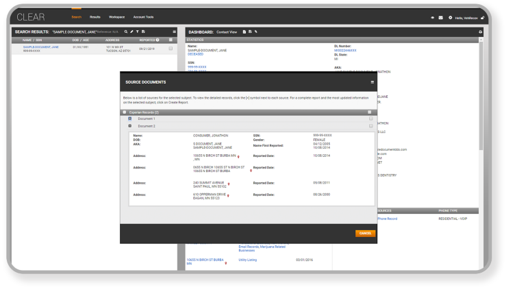Tick the checkbox for SAMPLE-DOCUMENT, JANE search result
The height and width of the screenshot is (296, 526).
pyautogui.click(x=171, y=48)
